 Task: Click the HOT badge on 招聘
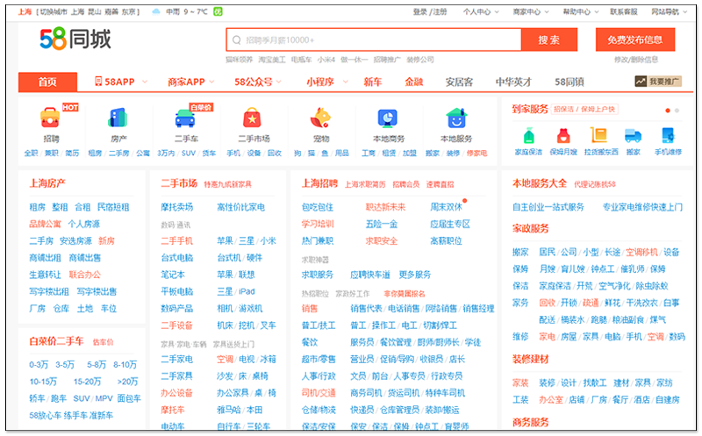[x=70, y=107]
